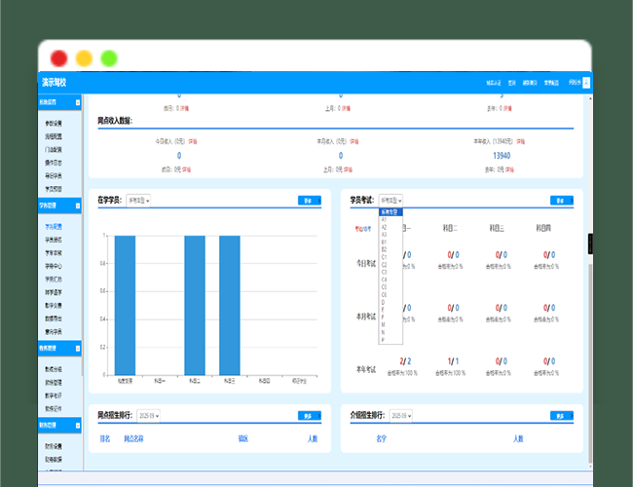This screenshot has width=633, height=487.
Task: Click 更多 button in 在学学员 panel
Action: [x=309, y=201]
